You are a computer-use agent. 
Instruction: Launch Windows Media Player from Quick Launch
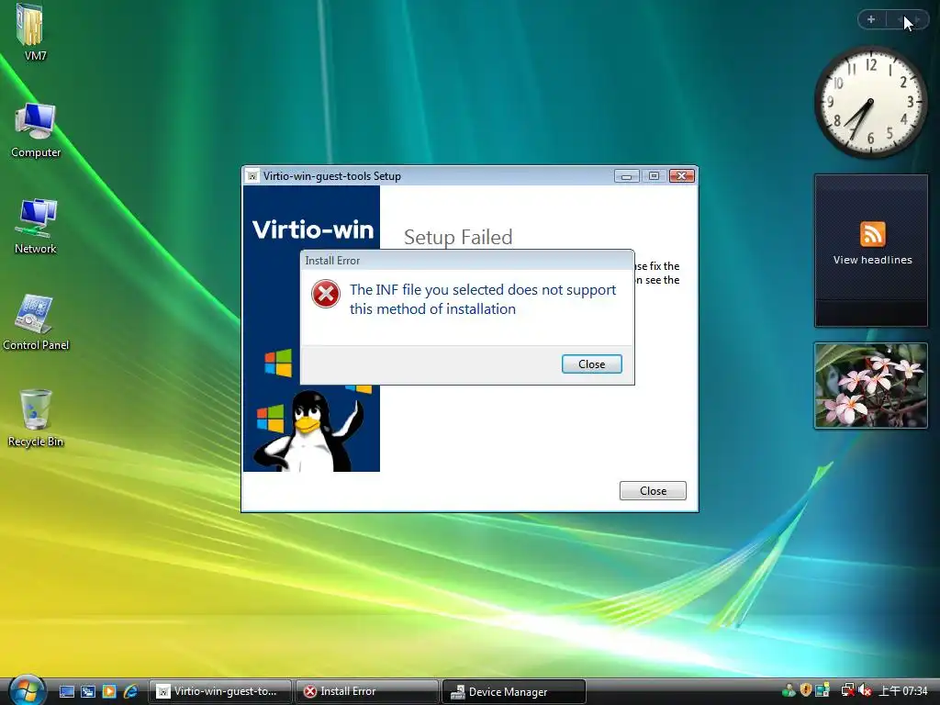coord(108,691)
